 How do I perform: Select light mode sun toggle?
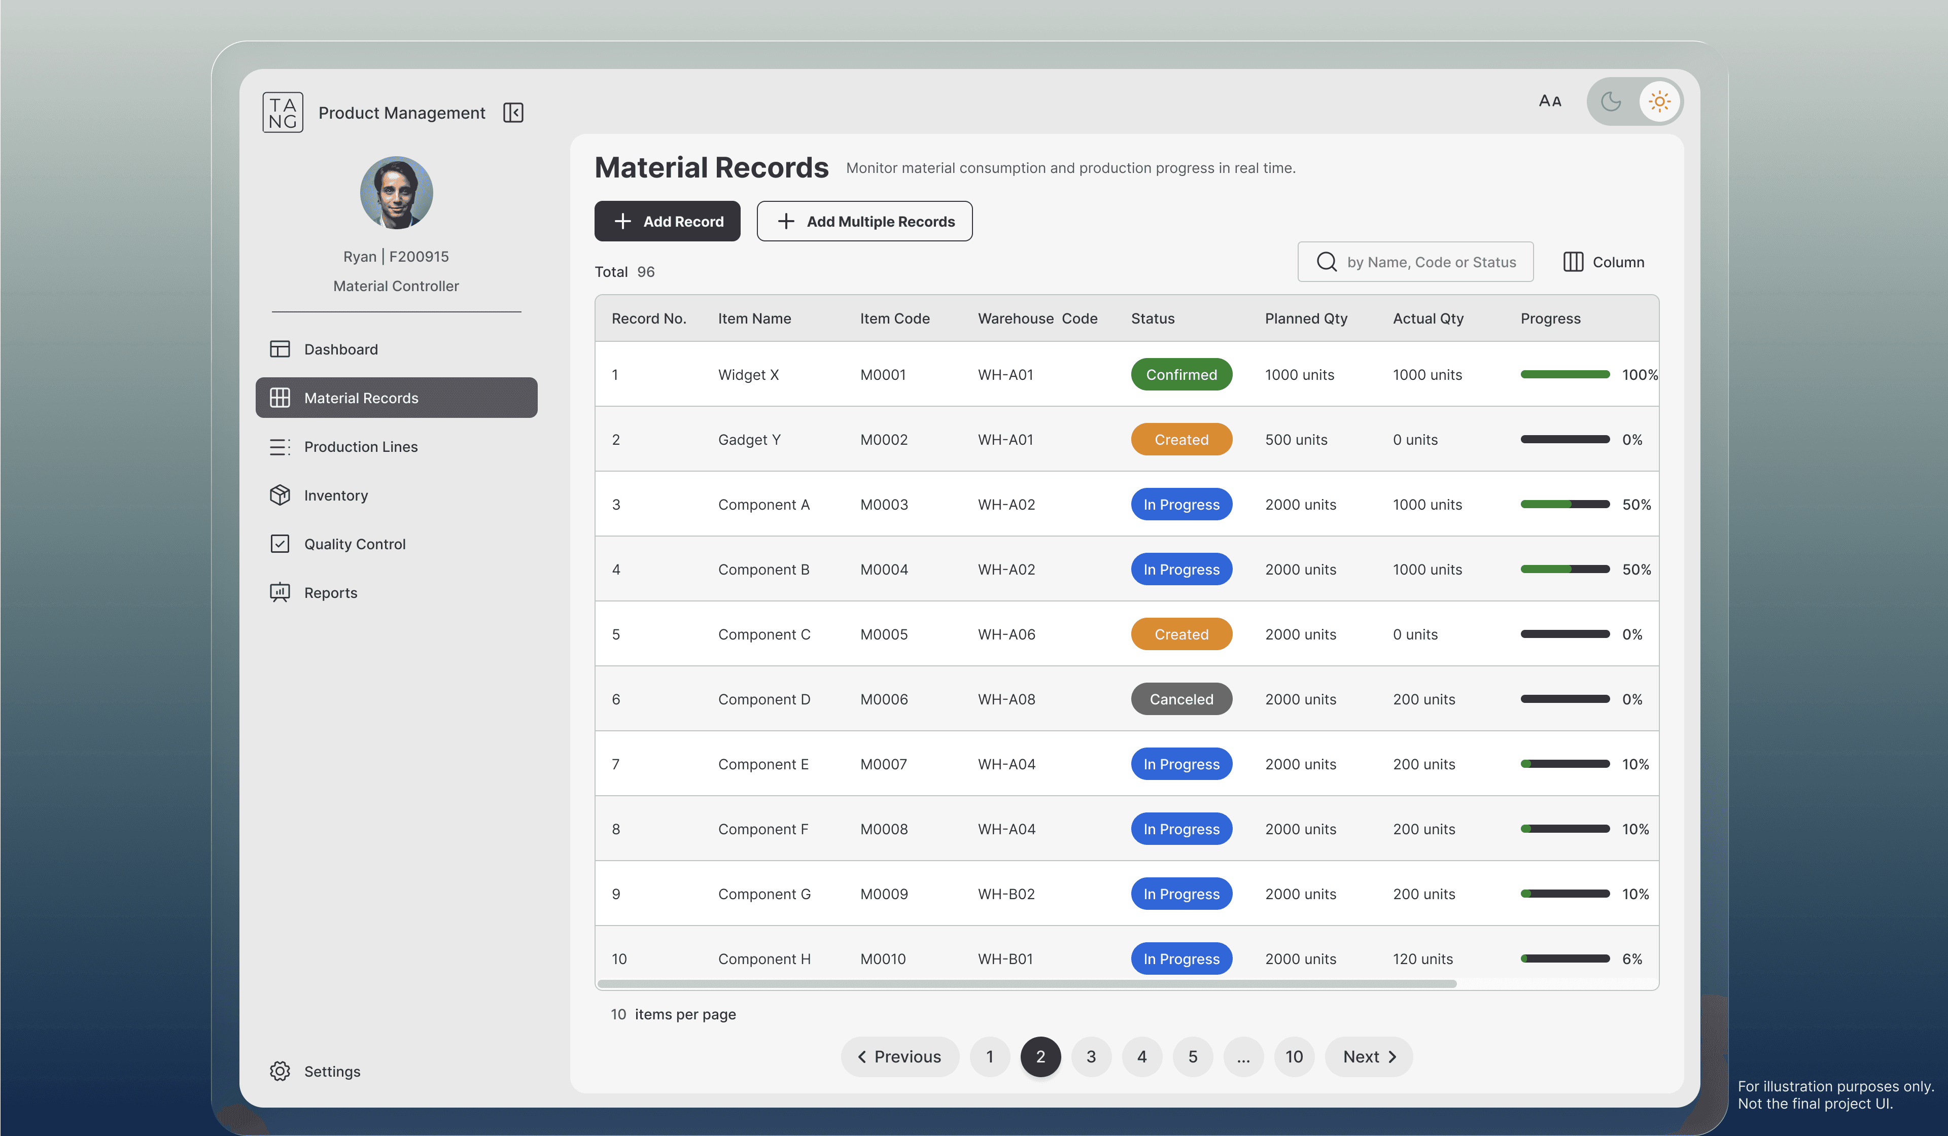tap(1659, 101)
